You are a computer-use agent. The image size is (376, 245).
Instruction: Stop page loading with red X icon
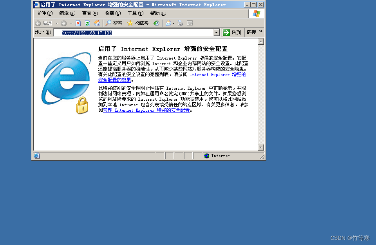point(78,23)
